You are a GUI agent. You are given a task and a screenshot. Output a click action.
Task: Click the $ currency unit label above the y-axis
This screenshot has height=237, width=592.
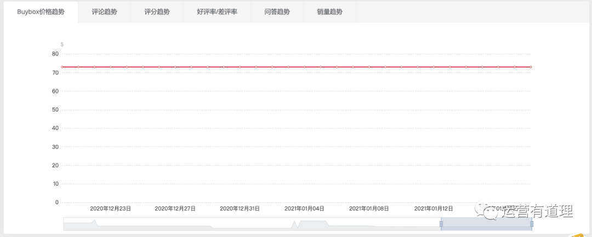[62, 44]
